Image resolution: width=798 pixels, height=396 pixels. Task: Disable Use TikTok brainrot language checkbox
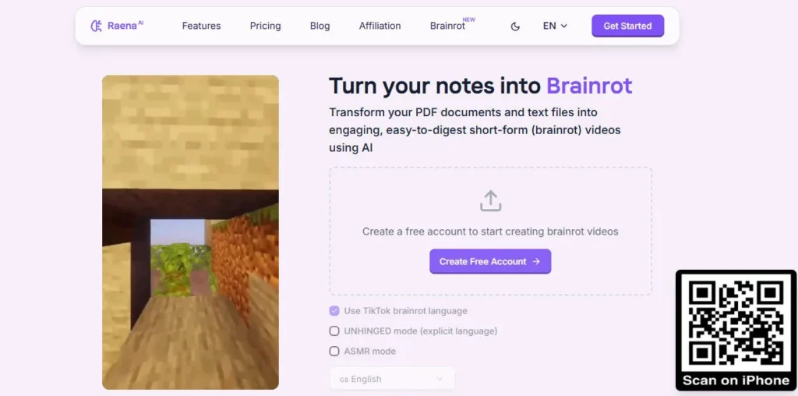click(x=334, y=311)
